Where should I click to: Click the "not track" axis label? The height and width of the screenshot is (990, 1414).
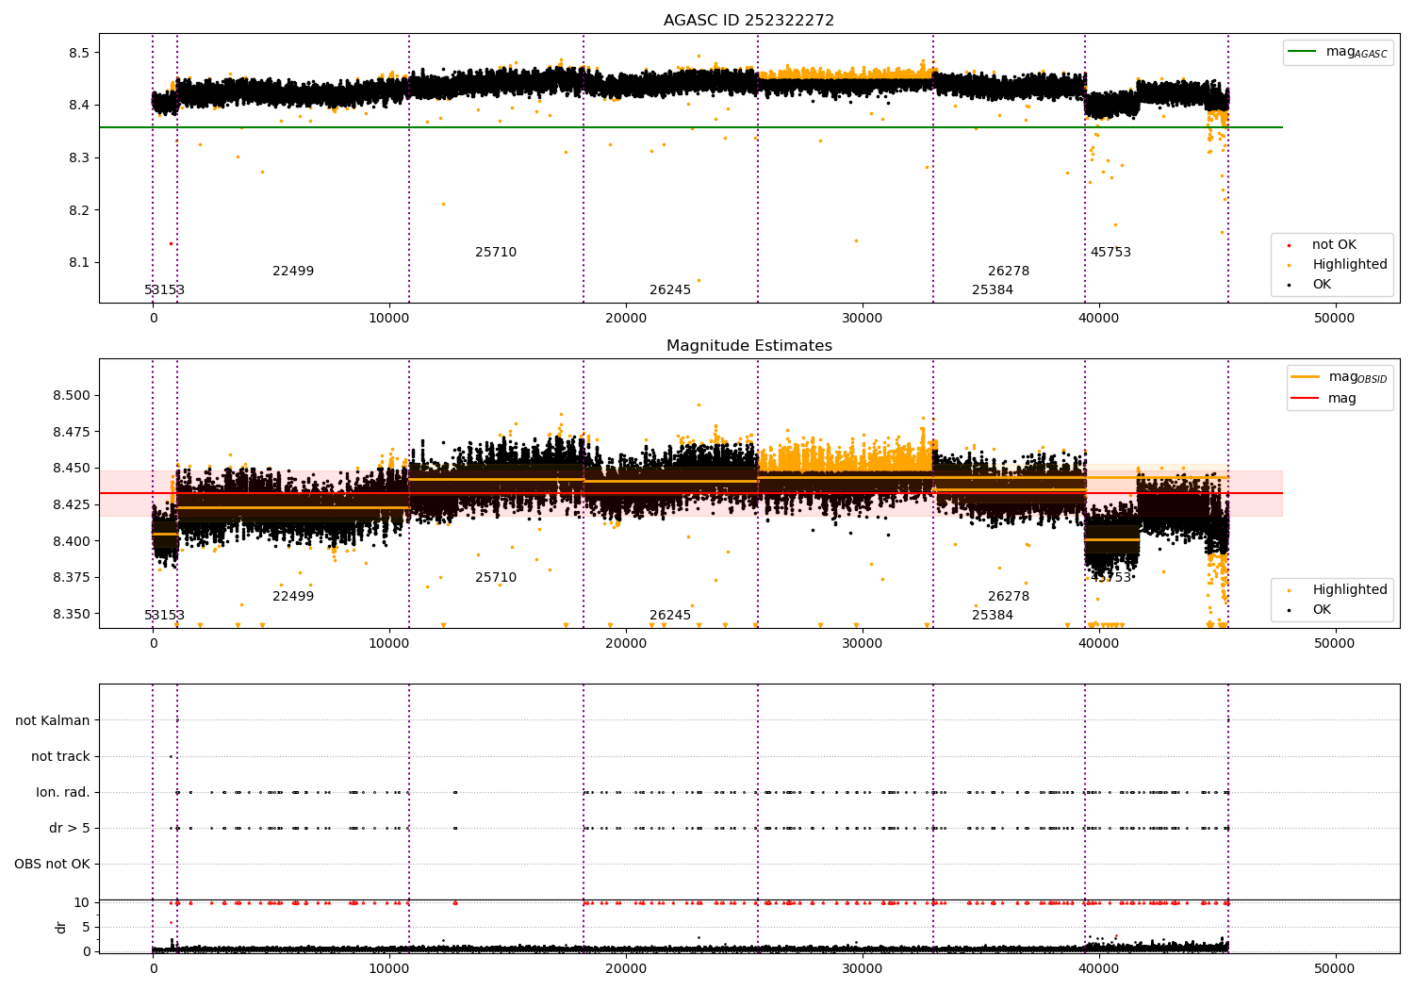coord(60,757)
